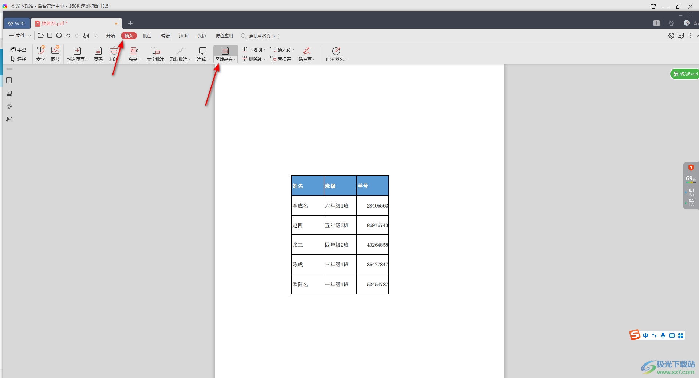Viewport: 699px width, 378px height.
Task: Click the annotation pen icon in left sidebar
Action: (x=9, y=106)
